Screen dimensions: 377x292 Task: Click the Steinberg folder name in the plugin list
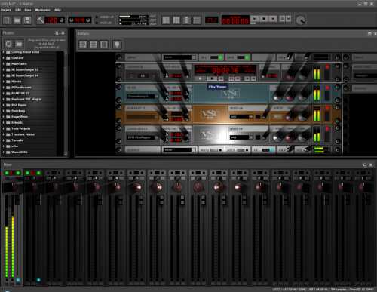pos(18,111)
